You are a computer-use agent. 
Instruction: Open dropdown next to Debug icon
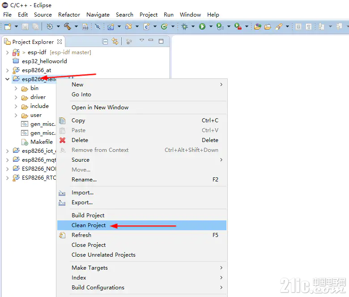193,26
